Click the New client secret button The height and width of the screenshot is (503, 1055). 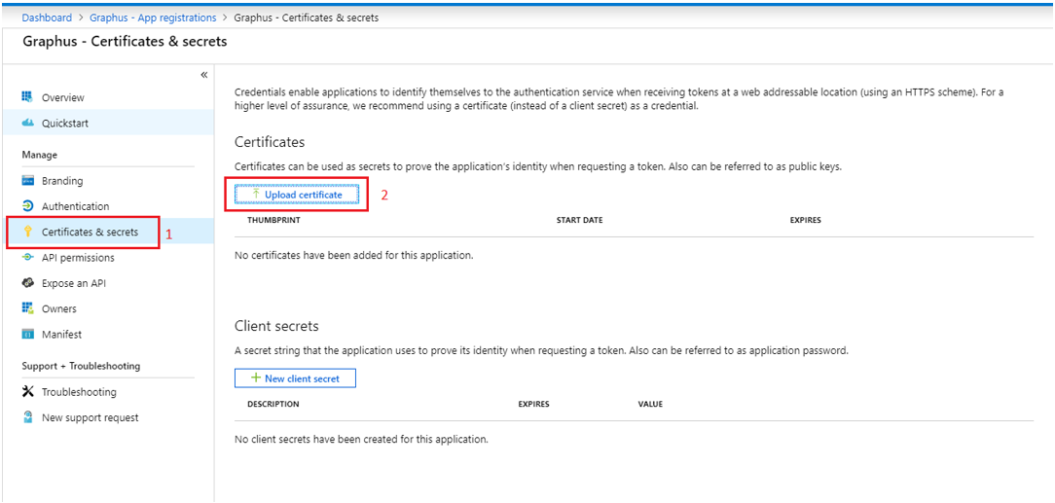(295, 378)
